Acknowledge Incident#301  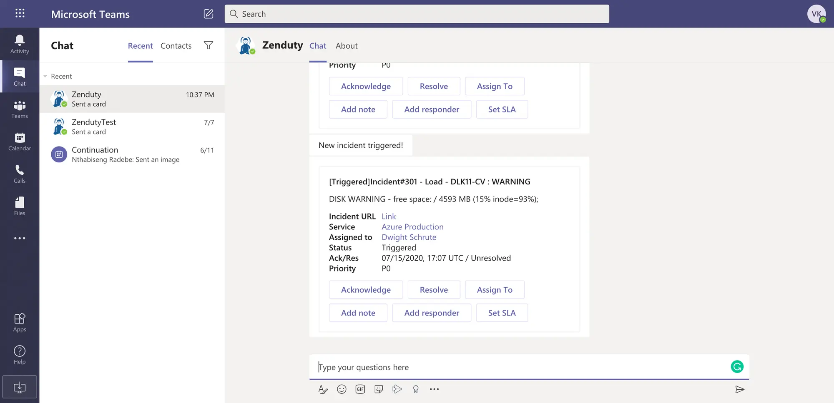pos(366,290)
